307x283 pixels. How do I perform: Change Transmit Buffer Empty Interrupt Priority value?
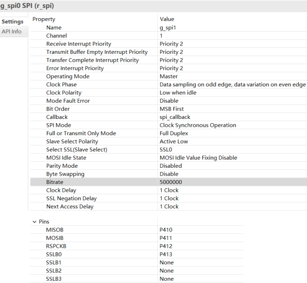[x=171, y=52]
